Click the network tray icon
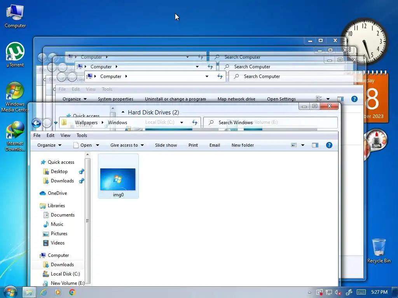This screenshot has width=398, height=298. [329, 293]
